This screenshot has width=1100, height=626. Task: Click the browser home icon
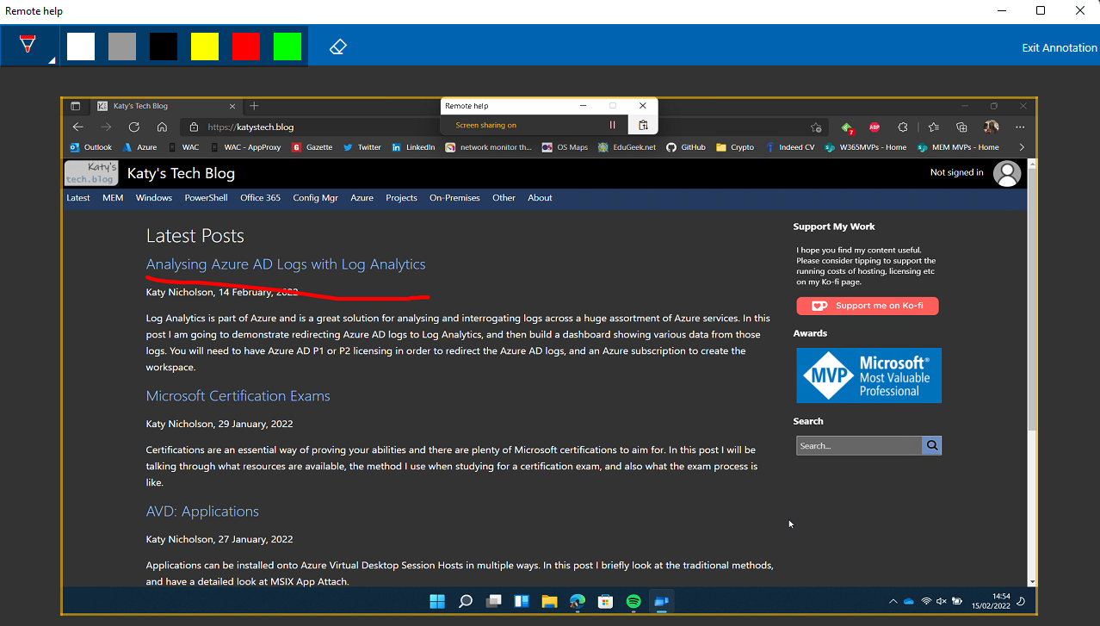[162, 127]
